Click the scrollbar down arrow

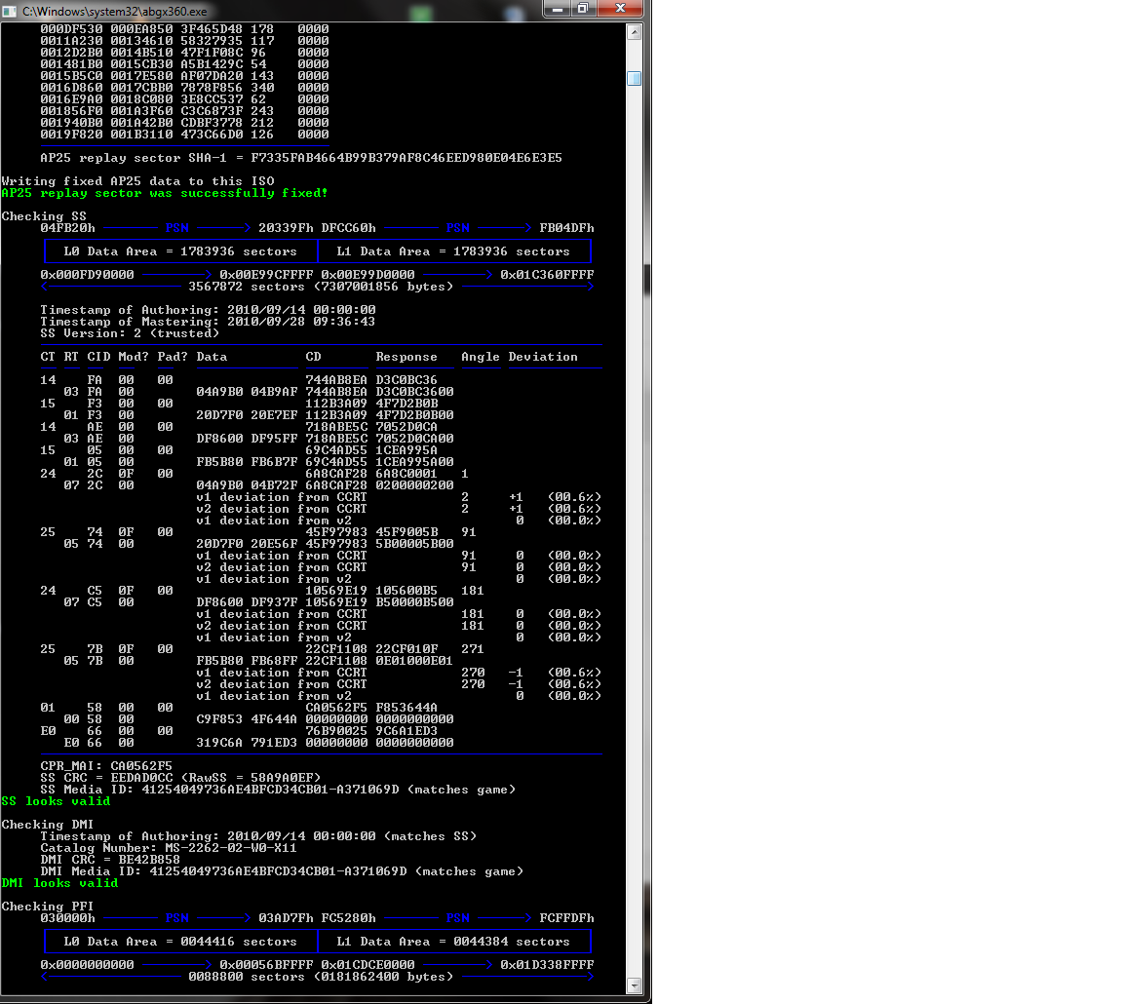[x=634, y=985]
